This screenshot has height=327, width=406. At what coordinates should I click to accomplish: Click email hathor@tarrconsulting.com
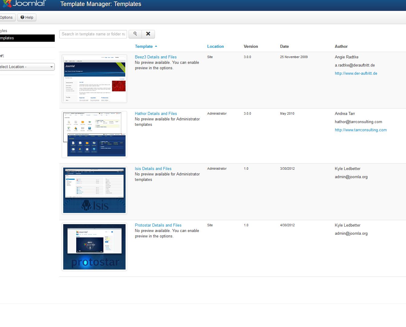(x=359, y=122)
